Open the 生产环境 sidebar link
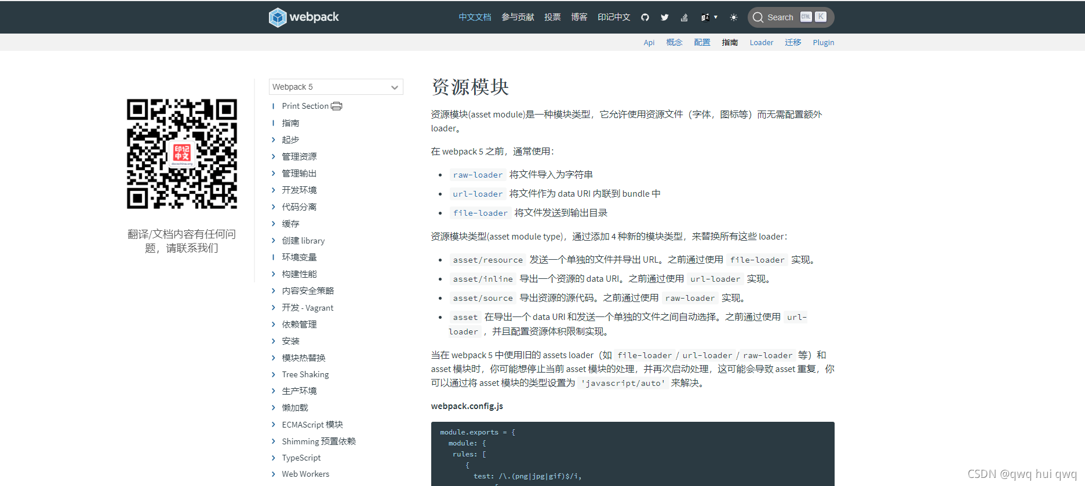Viewport: 1085px width, 486px height. click(x=299, y=391)
